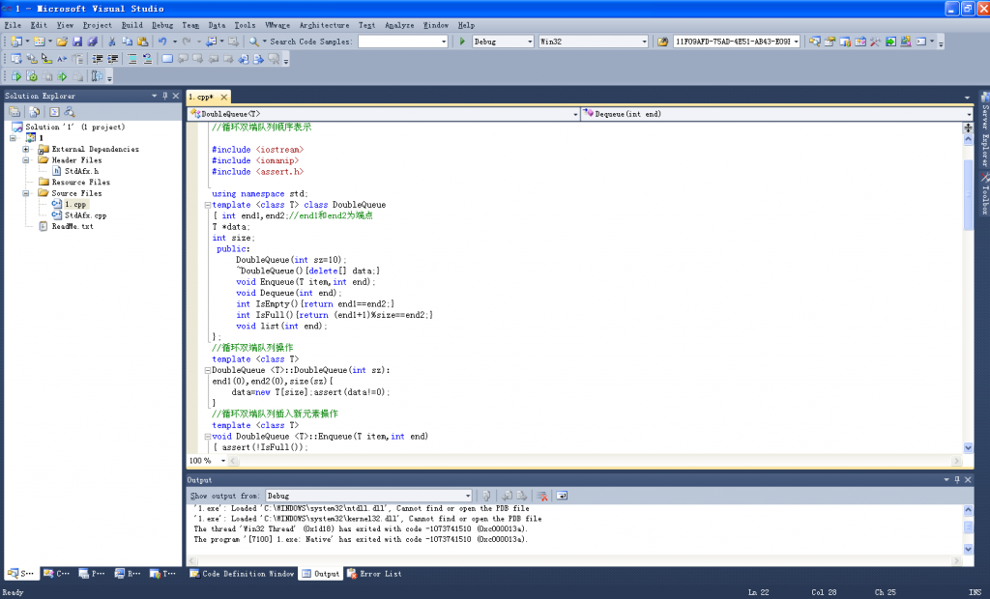Screen dimensions: 990x599
Task: Click the Save All toolbar icon
Action: [92, 42]
